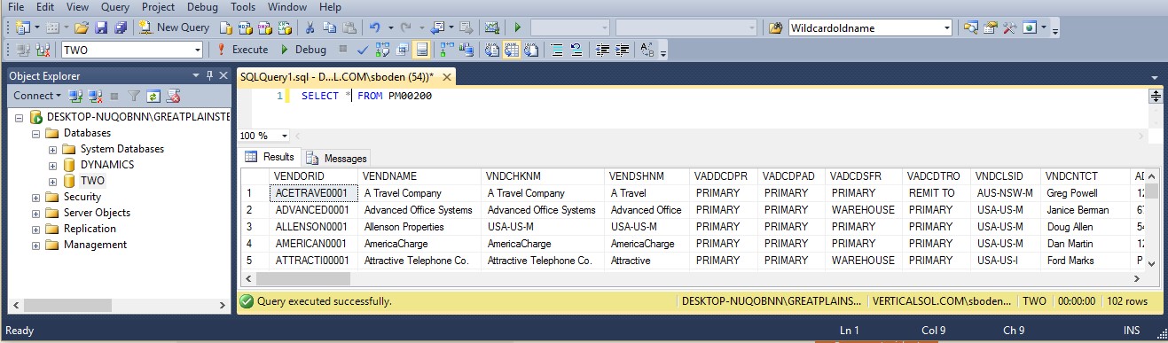Click Display Estimated Execution Plan icon

(x=381, y=50)
